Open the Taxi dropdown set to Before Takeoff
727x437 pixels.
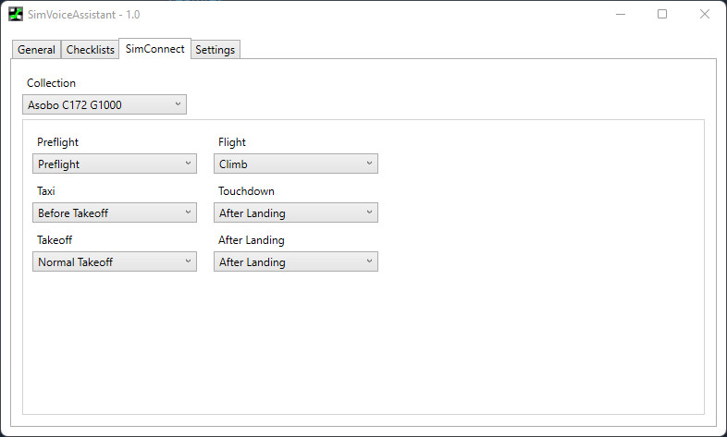tap(114, 212)
